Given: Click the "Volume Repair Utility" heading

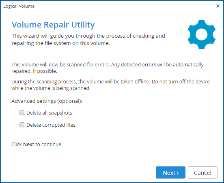Looking at the screenshot, I should (53, 25).
